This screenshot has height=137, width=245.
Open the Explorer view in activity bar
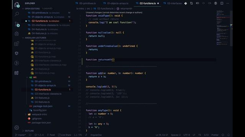tap(17, 5)
